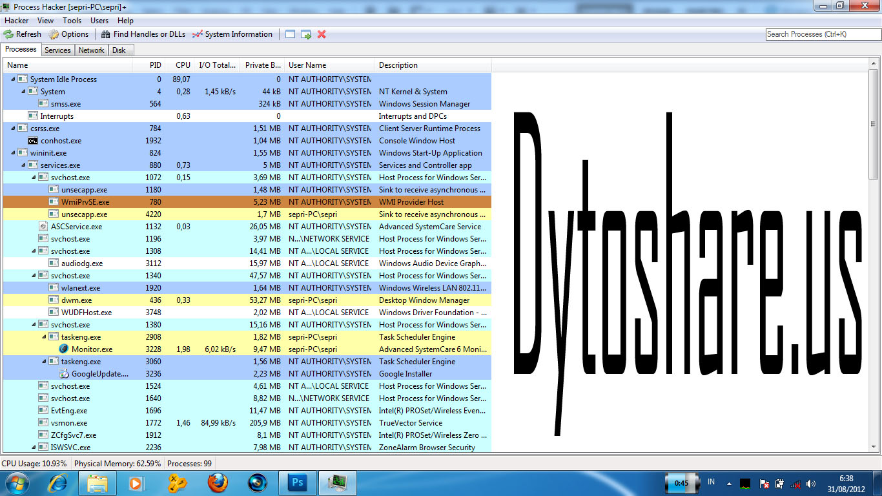The image size is (882, 496).
Task: Open Options from the toolbar
Action: pyautogui.click(x=68, y=34)
